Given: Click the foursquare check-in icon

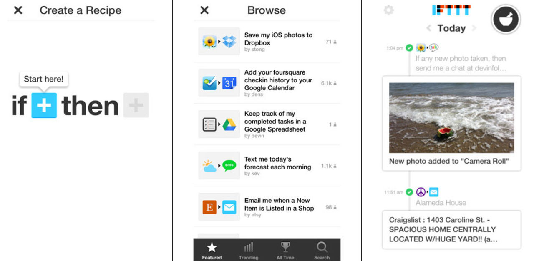Looking at the screenshot, I should [209, 83].
